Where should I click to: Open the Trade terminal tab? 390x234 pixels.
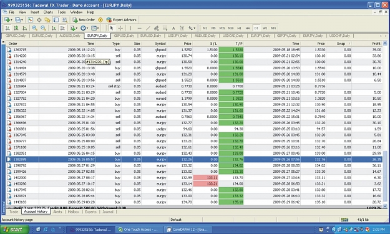(x=14, y=212)
